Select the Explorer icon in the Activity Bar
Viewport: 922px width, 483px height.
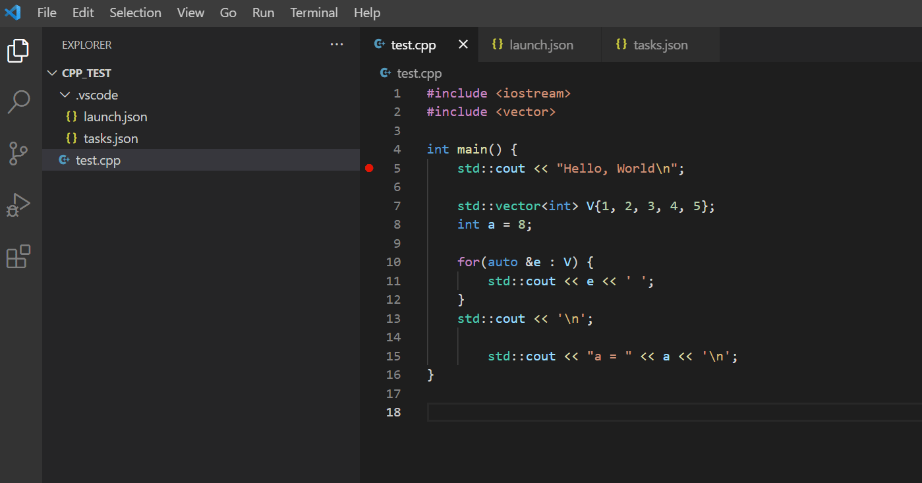[x=18, y=51]
